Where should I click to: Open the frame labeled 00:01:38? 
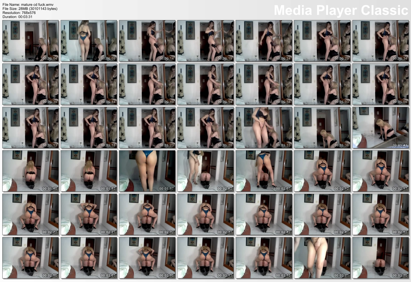point(322,128)
